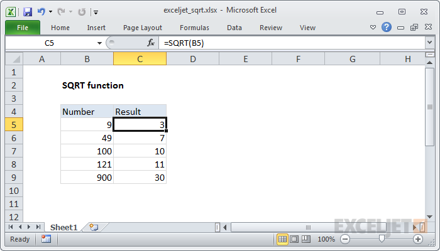Click the blue Help question mark icon

pyautogui.click(x=387, y=27)
